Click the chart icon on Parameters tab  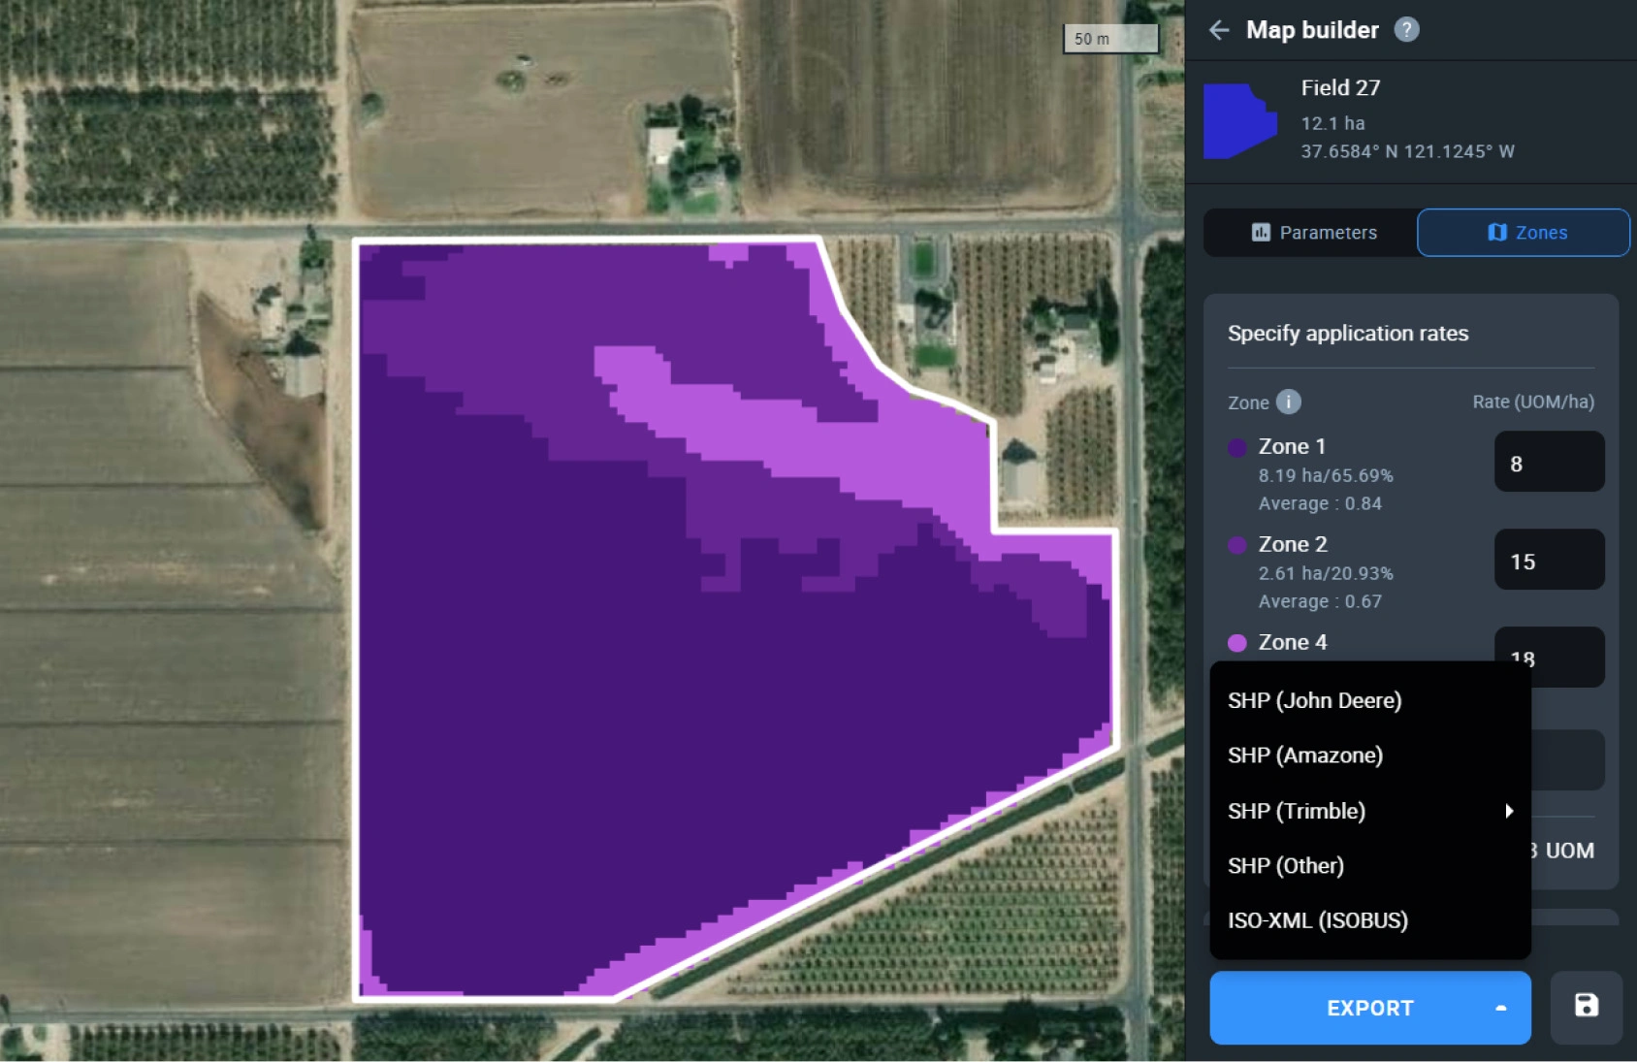click(1261, 233)
